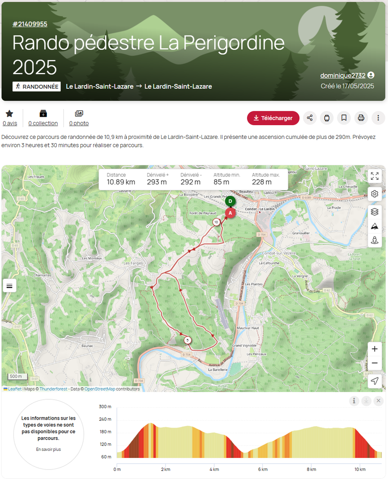Share this route via share icon

[x=309, y=118]
